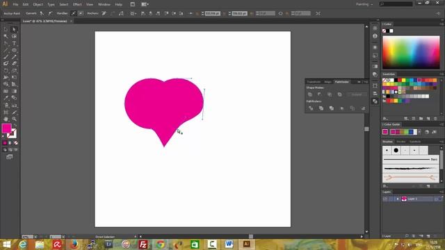Click white swatch in Color panel
445x250 pixels.
pyautogui.click(x=391, y=31)
